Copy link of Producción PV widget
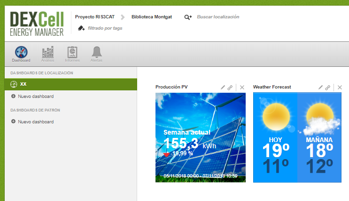This screenshot has height=201, width=349. (230, 87)
